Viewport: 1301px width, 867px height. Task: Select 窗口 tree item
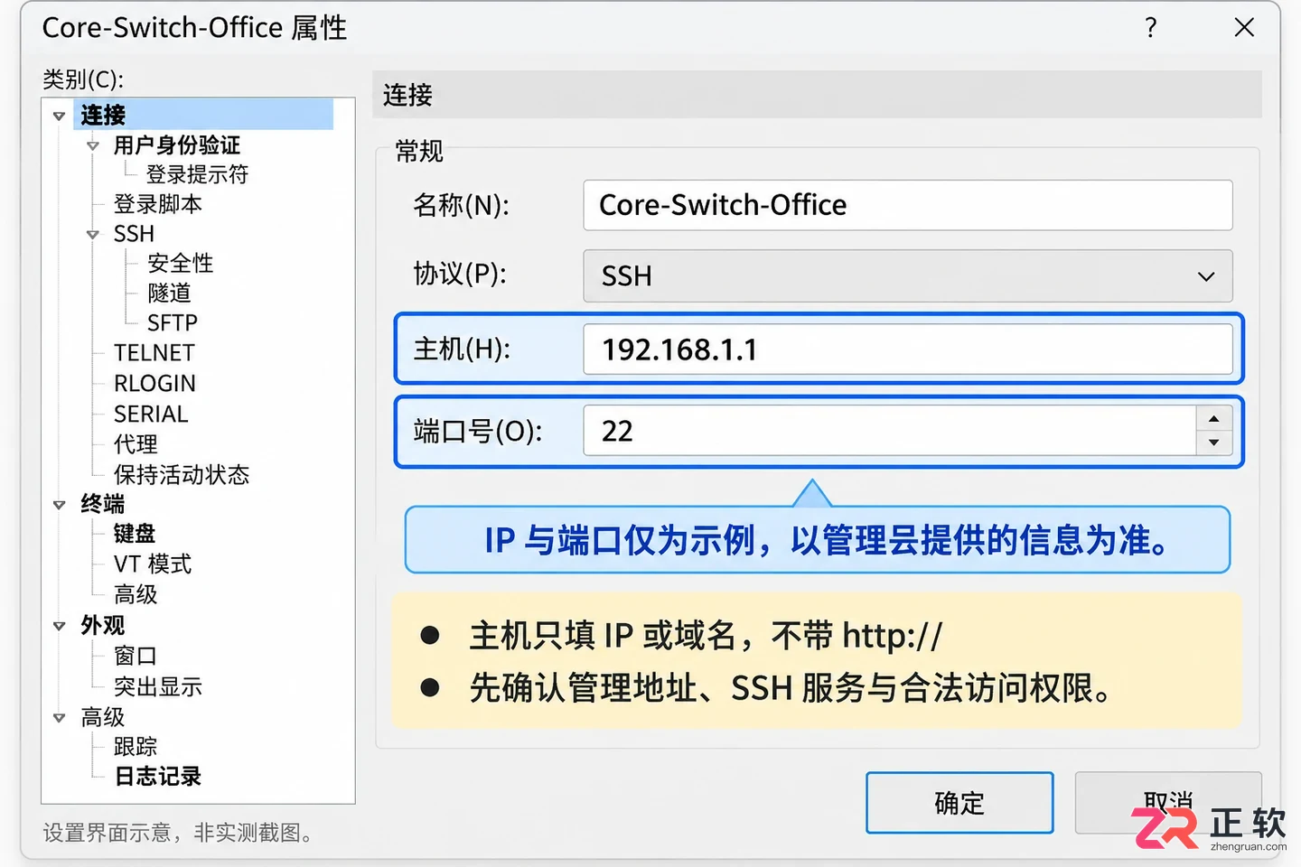tap(136, 656)
